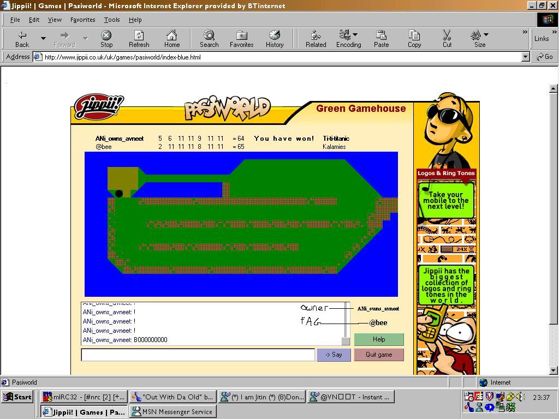Image resolution: width=559 pixels, height=419 pixels.
Task: Click the blue speech bubble tray icon
Action: point(490,407)
